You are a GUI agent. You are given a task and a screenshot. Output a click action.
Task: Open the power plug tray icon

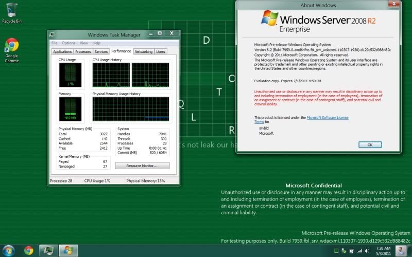pyautogui.click(x=351, y=251)
